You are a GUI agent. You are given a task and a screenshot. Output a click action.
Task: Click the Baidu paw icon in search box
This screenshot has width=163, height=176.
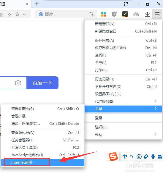click(41, 14)
